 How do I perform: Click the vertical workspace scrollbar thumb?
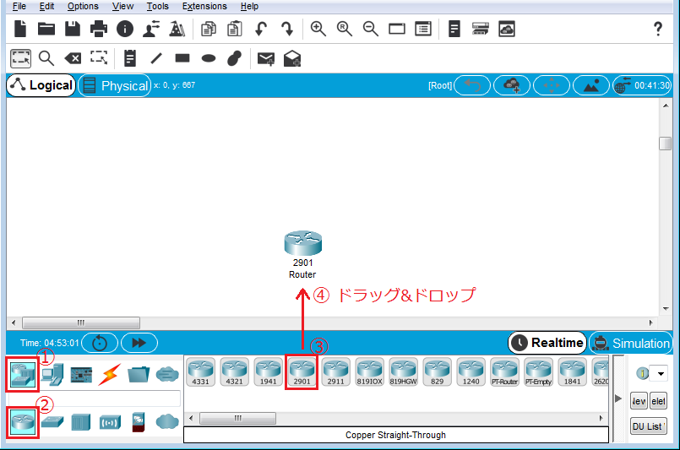666,144
